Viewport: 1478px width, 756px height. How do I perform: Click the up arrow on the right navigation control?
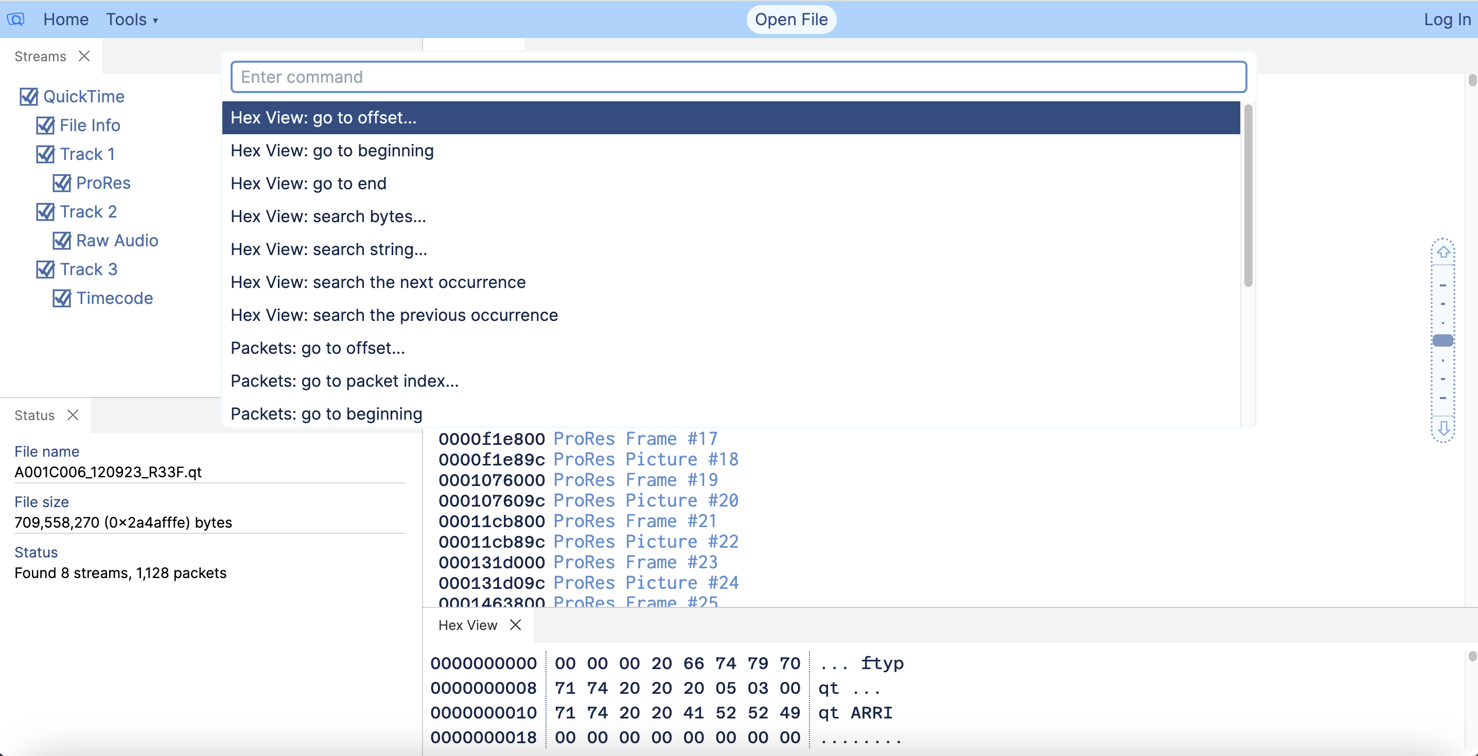click(1443, 250)
